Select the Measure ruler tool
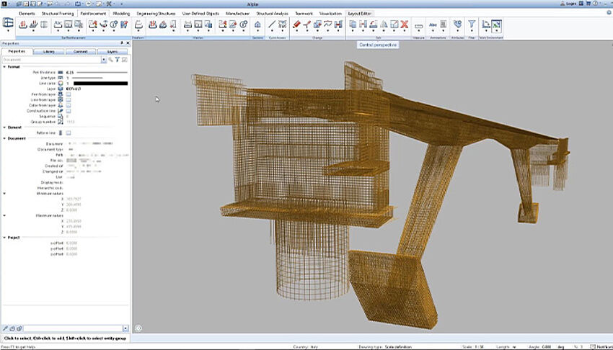 [x=418, y=25]
